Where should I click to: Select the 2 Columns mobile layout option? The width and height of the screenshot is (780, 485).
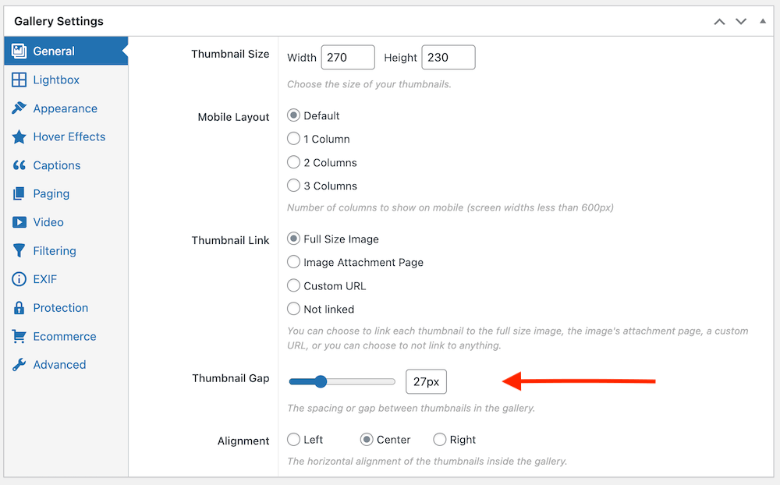pos(293,162)
